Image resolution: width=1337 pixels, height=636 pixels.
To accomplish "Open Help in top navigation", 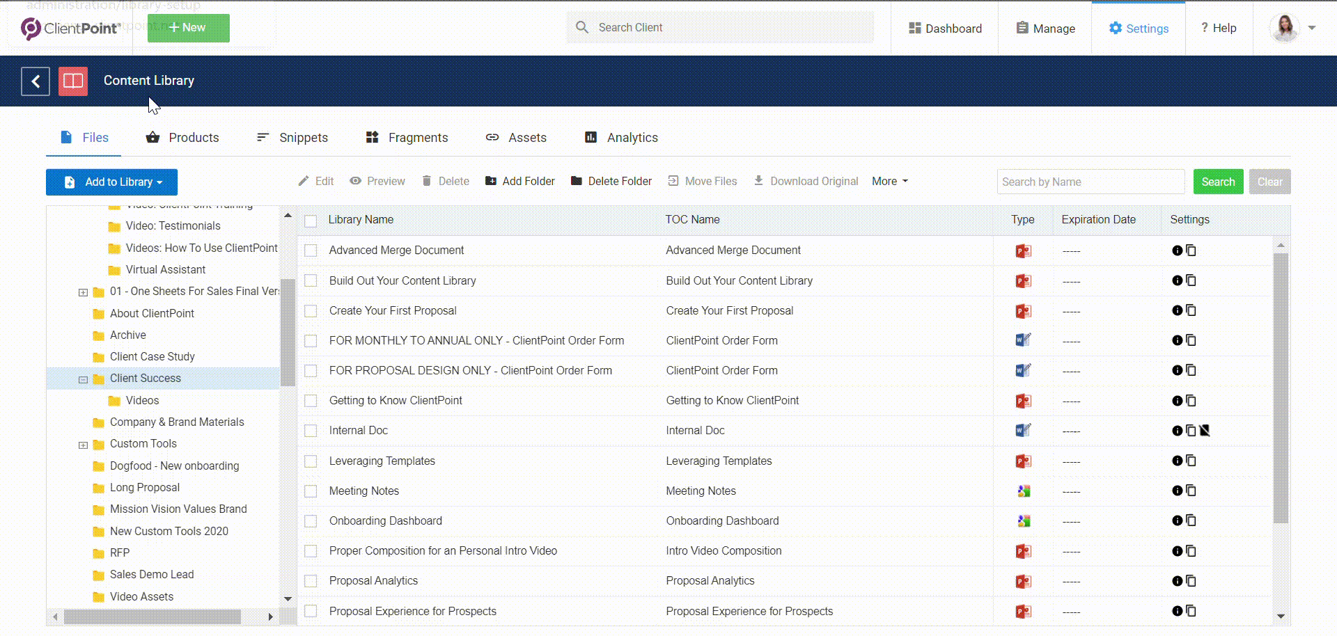I will (x=1219, y=28).
